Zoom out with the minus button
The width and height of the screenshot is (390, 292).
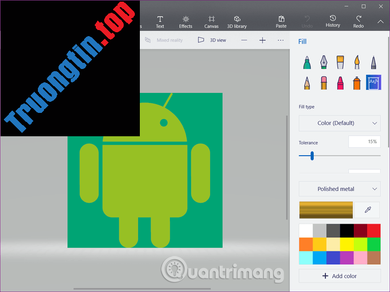(x=244, y=40)
